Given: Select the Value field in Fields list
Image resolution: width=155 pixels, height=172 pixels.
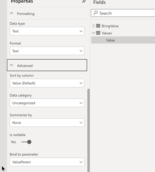Looking at the screenshot, I should pos(123,40).
